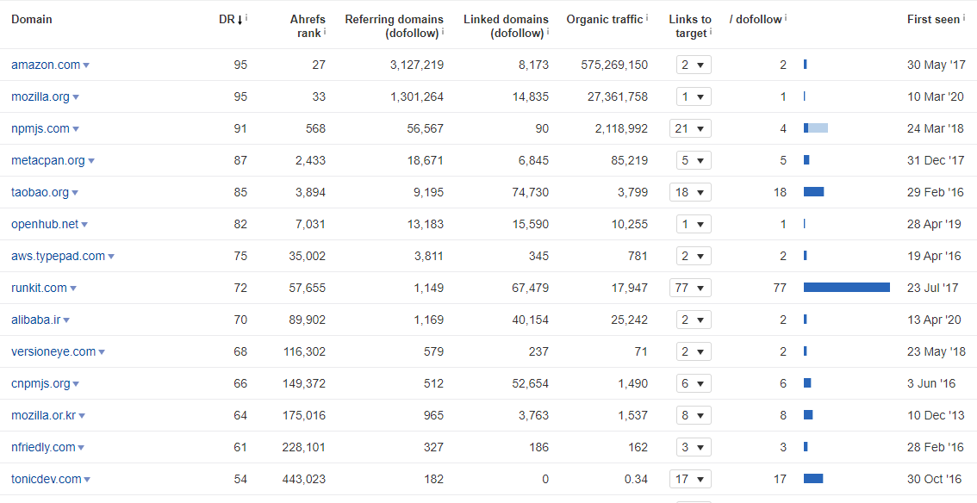Expand the caret next to metacpan.org
The width and height of the screenshot is (977, 503).
coord(91,160)
